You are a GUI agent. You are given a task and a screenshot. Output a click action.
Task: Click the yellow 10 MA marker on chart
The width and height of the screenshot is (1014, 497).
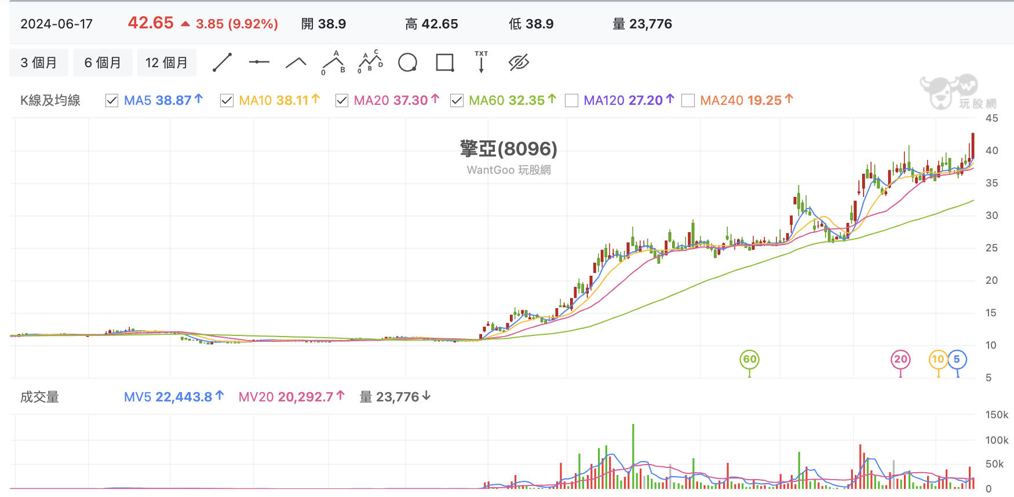tap(938, 360)
